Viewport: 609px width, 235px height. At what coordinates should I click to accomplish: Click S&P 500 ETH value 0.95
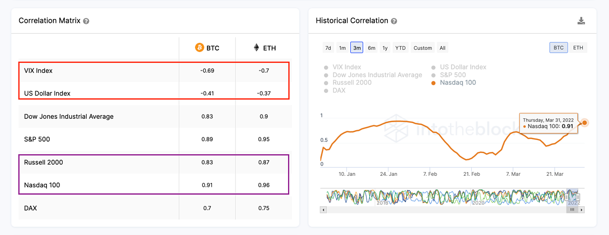264,139
